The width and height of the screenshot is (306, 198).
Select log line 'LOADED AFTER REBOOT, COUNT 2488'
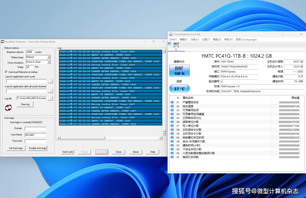110,124
